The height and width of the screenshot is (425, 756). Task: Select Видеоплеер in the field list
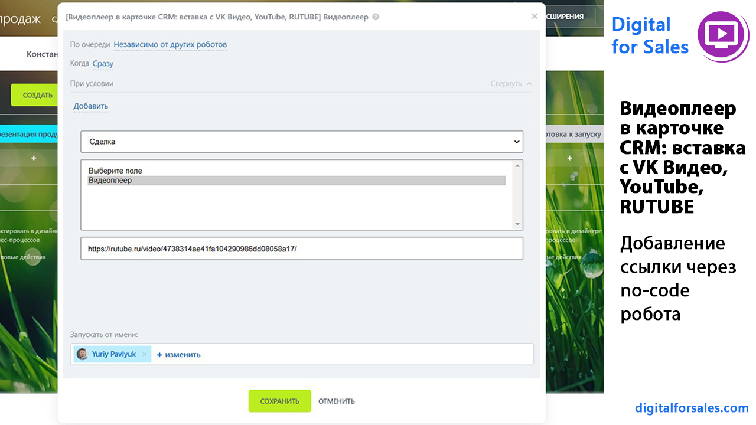[x=296, y=181]
